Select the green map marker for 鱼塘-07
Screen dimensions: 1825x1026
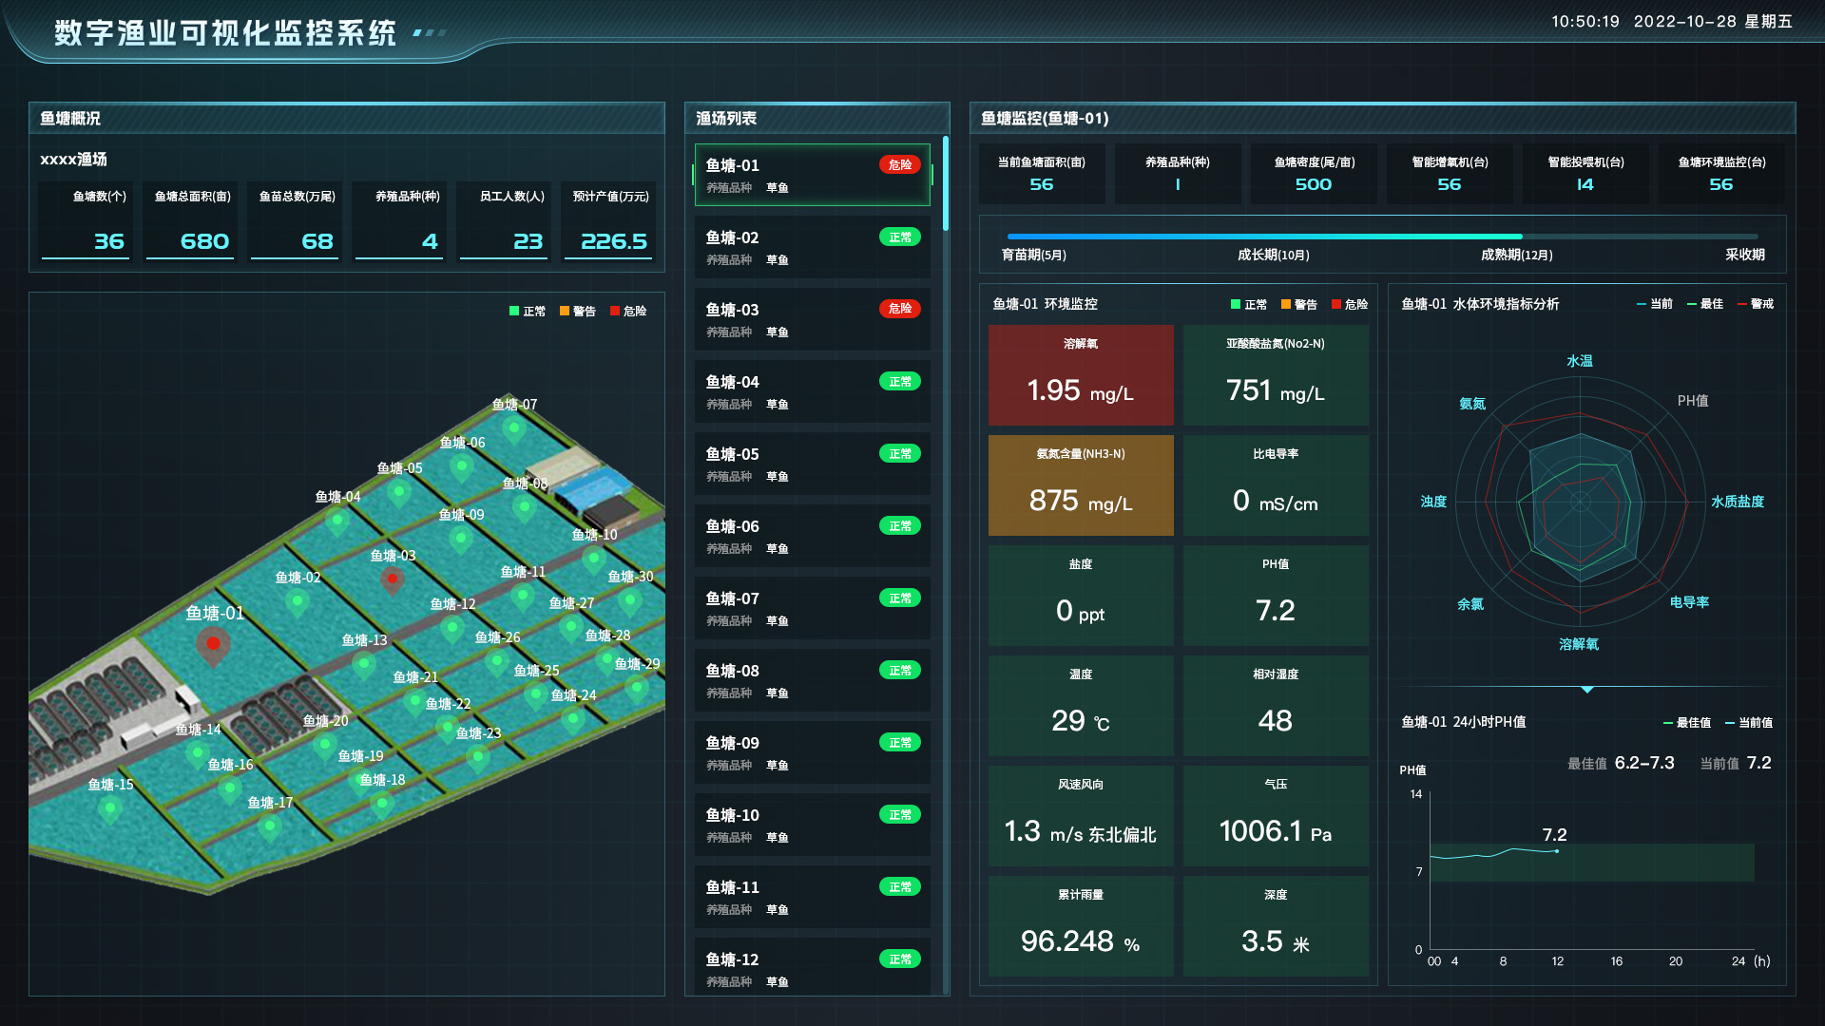[x=514, y=427]
